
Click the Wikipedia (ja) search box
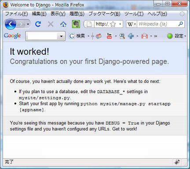pyautogui.click(x=157, y=24)
